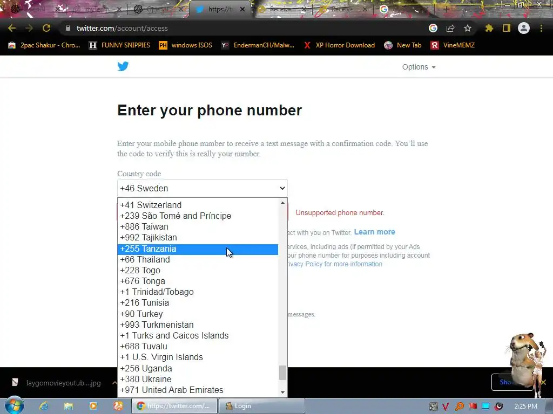553x414 pixels.
Task: Close the downloads bar
Action: coord(543,382)
